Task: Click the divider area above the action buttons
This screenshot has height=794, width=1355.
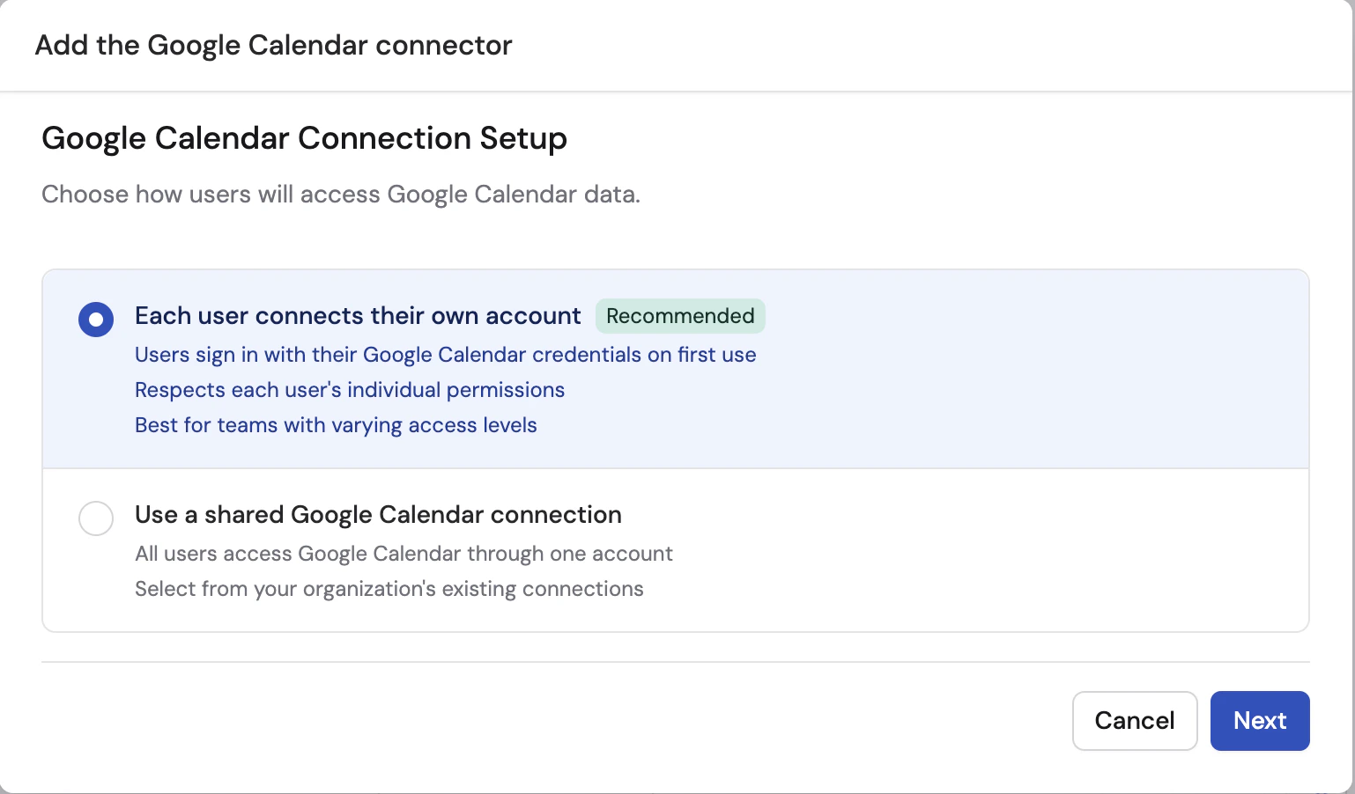Action: (x=675, y=658)
